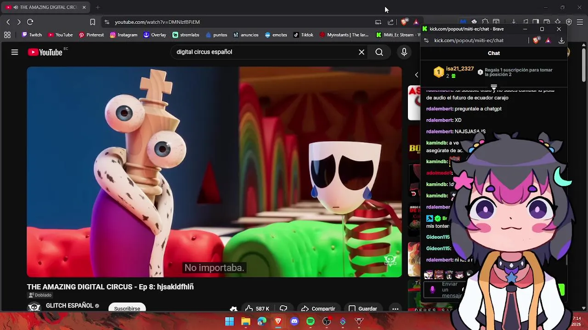Open OBS Studio from the taskbar
This screenshot has width=588, height=330.
327,321
